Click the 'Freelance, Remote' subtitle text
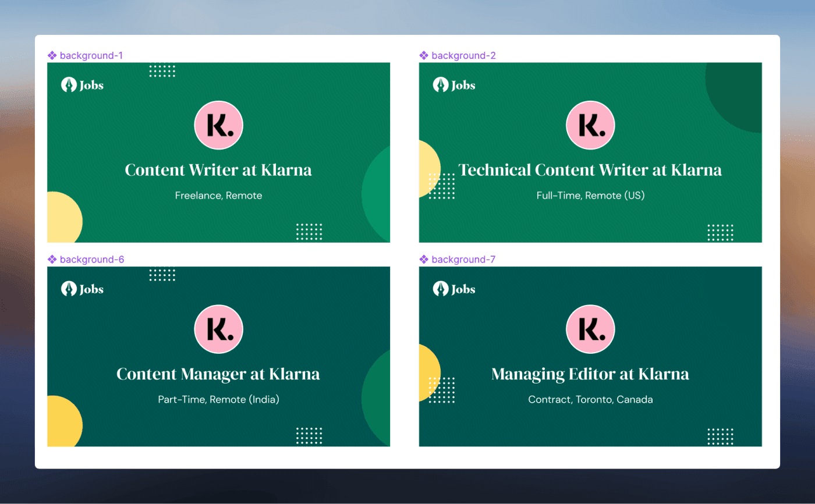This screenshot has height=504, width=815. click(218, 196)
